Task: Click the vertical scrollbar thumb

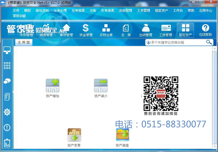Action: (214, 98)
